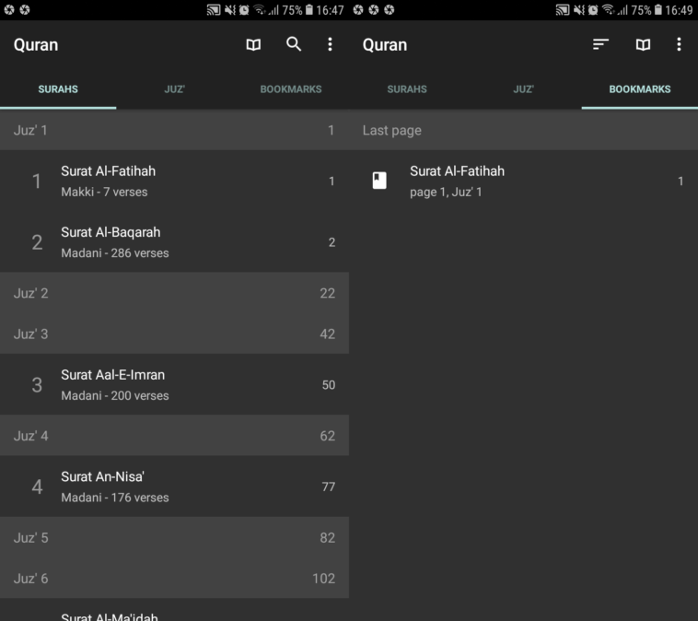Open overflow menu on the Bookmarks screen
698x621 pixels.
[679, 44]
